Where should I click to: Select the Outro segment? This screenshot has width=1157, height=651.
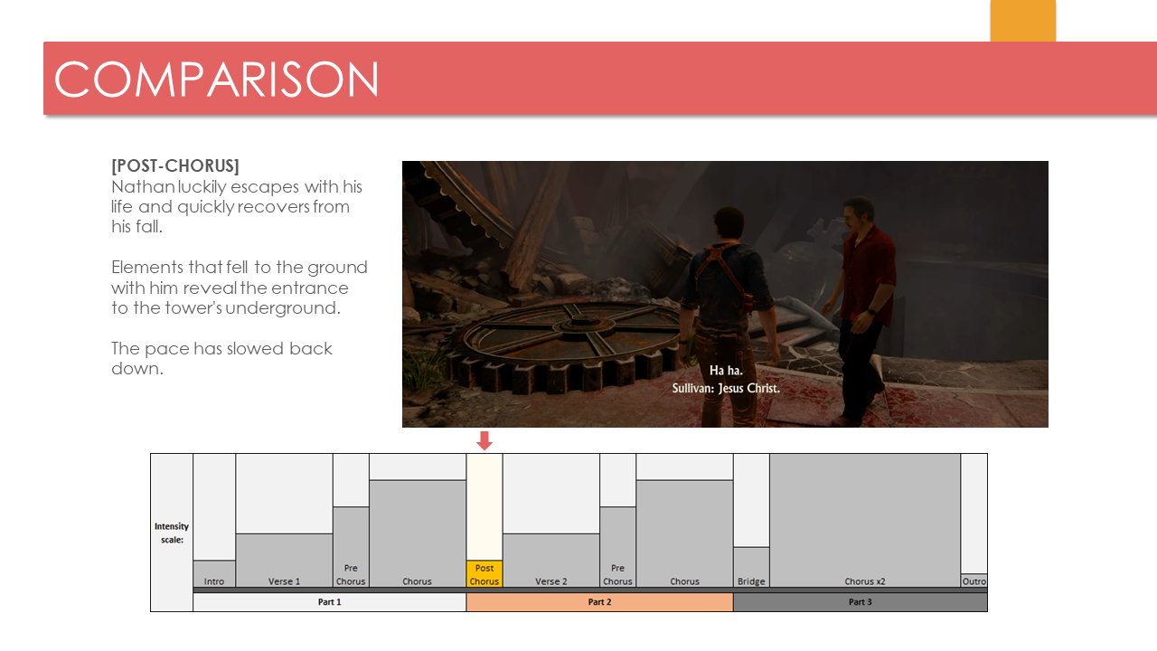point(974,580)
